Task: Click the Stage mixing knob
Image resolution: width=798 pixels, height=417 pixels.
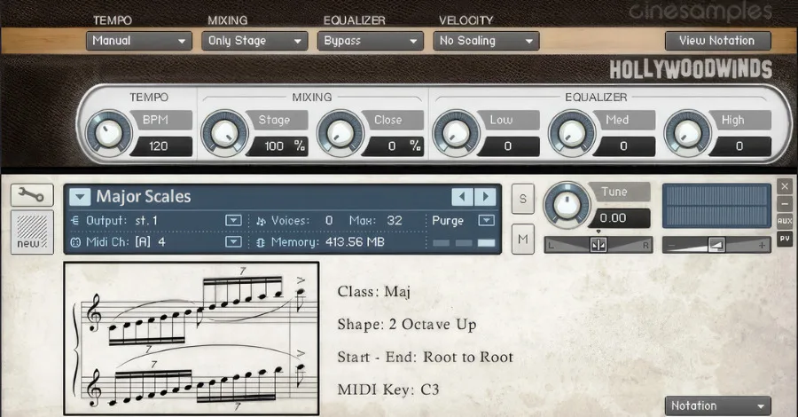Action: [x=224, y=133]
